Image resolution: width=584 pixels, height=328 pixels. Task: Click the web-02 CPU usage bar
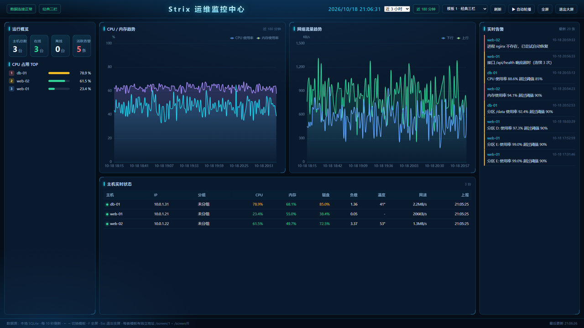pos(59,81)
